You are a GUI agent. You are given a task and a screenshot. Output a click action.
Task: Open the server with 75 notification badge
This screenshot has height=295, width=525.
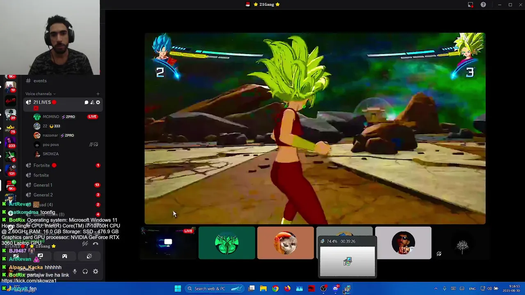coord(10,128)
